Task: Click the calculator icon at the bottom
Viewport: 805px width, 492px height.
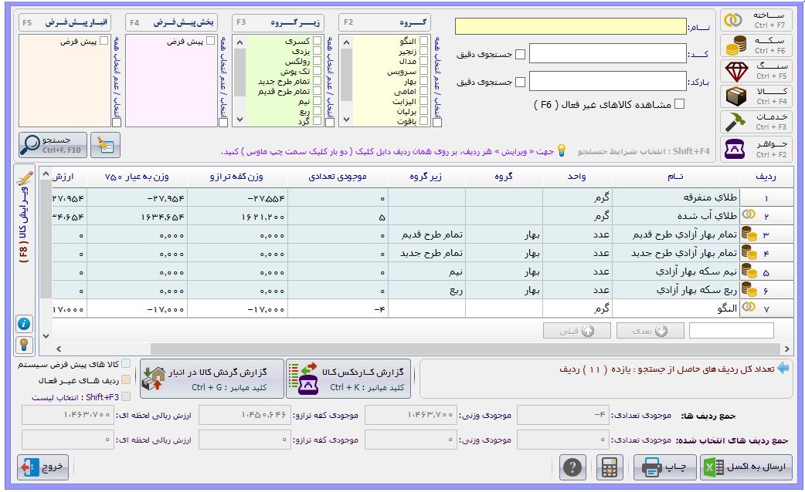Action: tap(611, 467)
